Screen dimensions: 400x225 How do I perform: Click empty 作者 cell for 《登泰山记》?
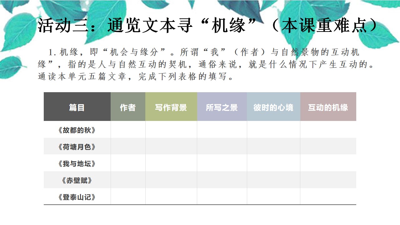(x=128, y=197)
